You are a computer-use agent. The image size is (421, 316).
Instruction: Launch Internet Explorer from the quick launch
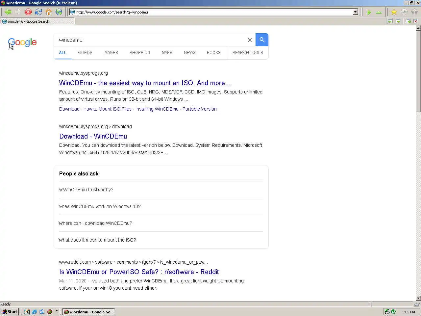click(34, 312)
